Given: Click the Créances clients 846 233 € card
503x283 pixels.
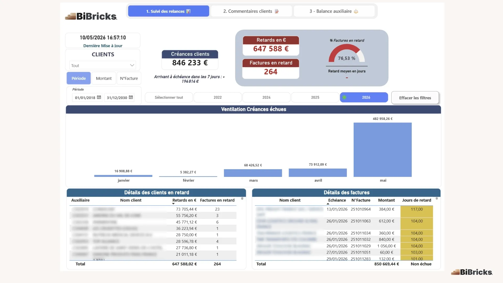Looking at the screenshot, I should coord(190,60).
